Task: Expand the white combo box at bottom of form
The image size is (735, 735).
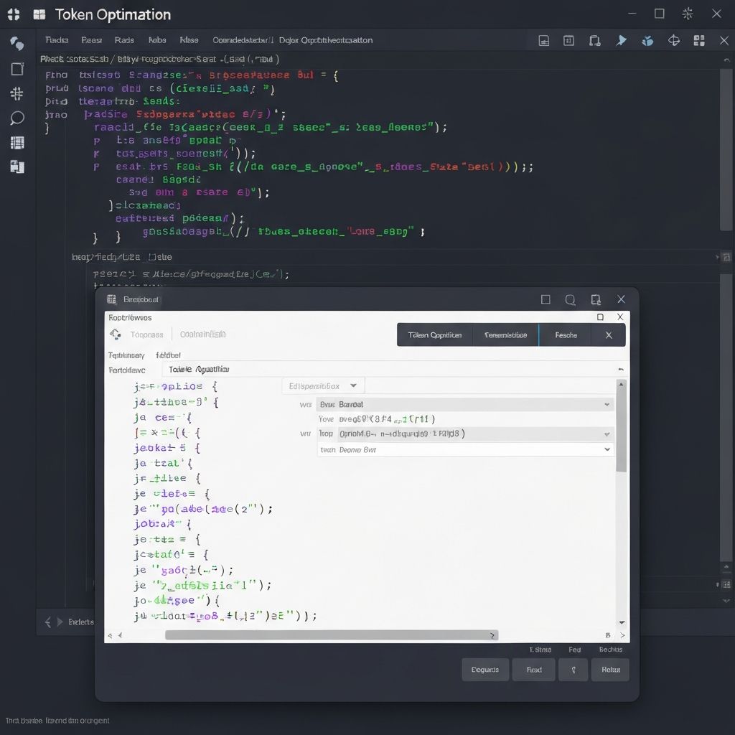Action: [607, 450]
